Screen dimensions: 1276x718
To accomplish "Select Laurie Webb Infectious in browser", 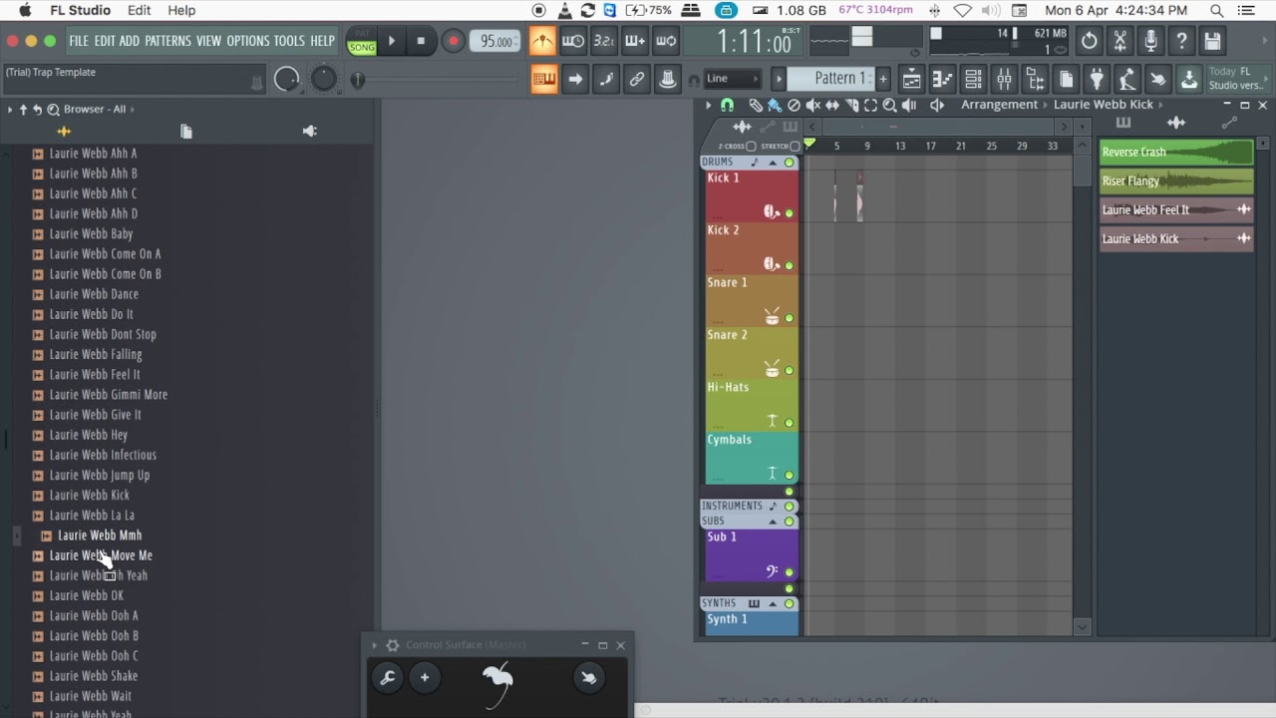I will 103,455.
